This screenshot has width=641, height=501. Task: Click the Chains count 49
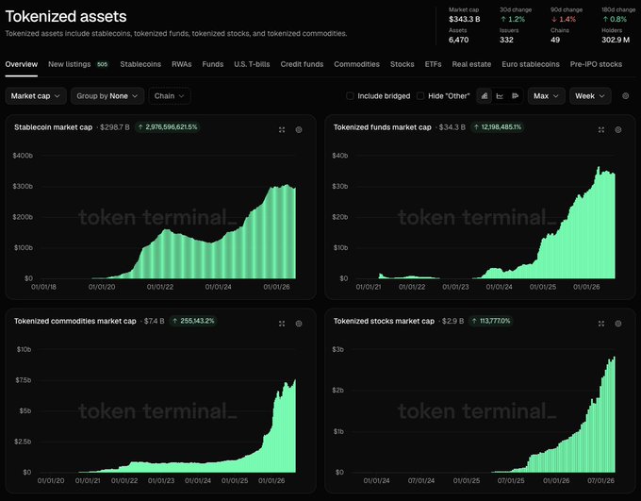point(555,40)
